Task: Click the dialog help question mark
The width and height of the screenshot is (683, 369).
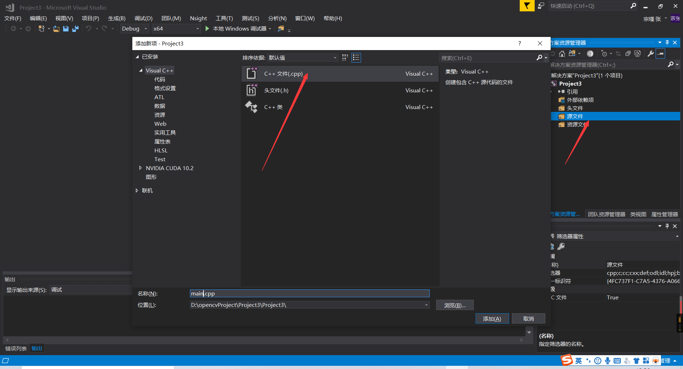Action: coord(520,43)
